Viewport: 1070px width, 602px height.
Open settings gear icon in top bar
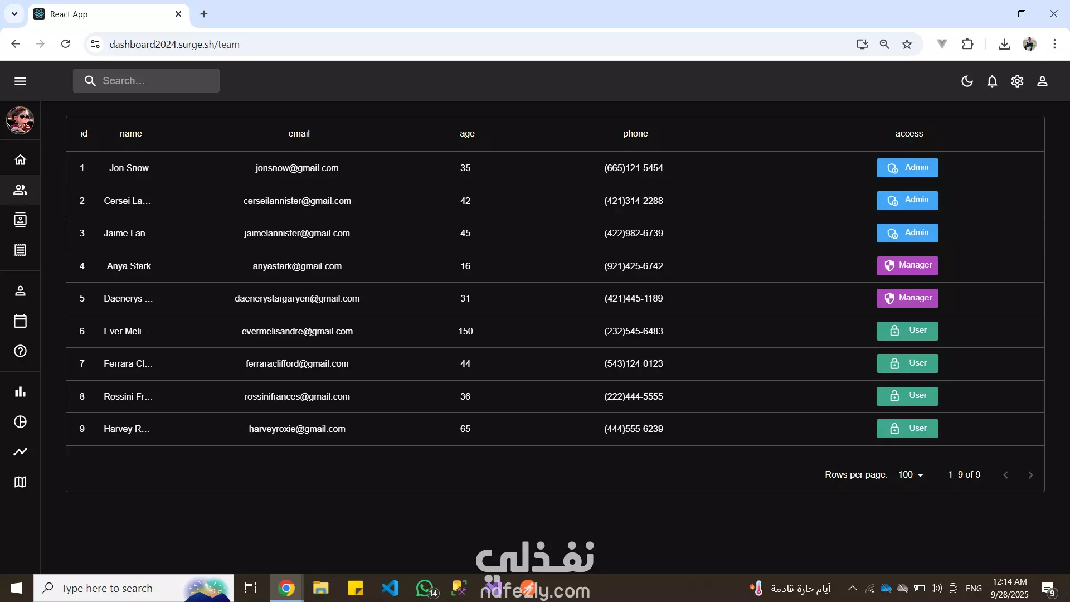(x=1017, y=81)
